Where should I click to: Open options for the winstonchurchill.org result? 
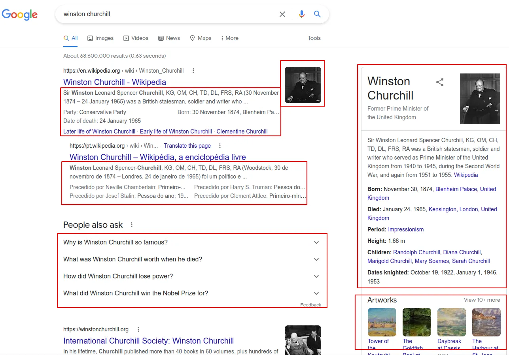pos(138,329)
